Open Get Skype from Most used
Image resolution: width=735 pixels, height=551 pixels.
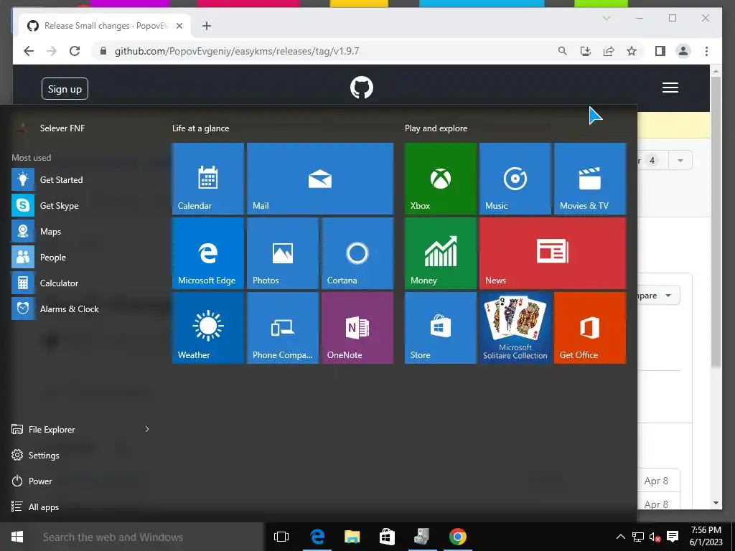[82, 205]
